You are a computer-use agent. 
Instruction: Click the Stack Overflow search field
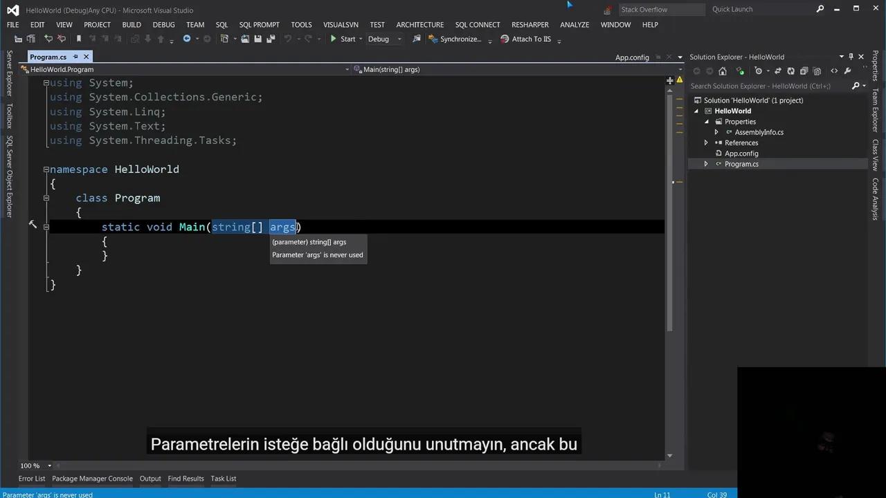[x=661, y=9]
